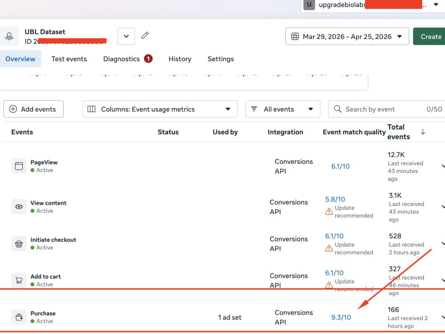Viewport: 445px width, 334px height.
Task: Open the PageView 6.1/10 match quality link
Action: 340,167
